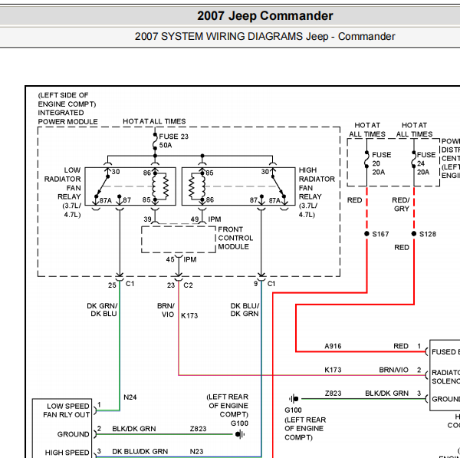Screen dimensions: 460x458
Task: Click the '45 IPM' connector label
Action: pos(181,259)
